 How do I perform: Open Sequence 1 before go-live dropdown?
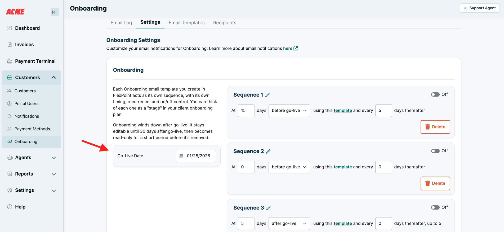point(289,111)
